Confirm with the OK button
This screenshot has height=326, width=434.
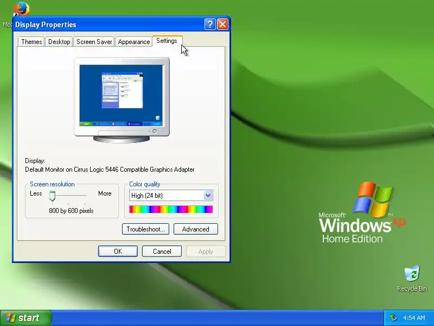[x=118, y=252]
